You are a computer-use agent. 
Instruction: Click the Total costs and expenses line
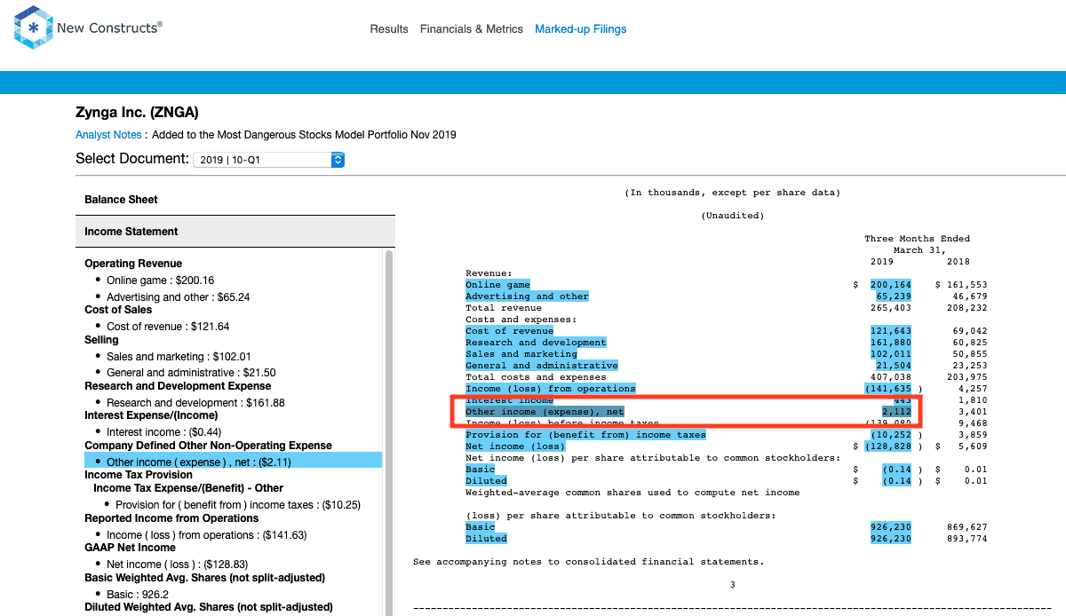(x=536, y=377)
